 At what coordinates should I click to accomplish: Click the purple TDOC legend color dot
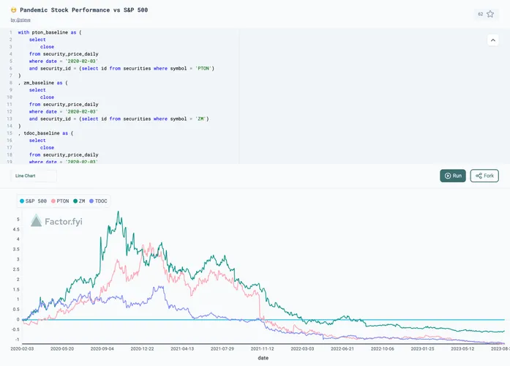[91, 201]
